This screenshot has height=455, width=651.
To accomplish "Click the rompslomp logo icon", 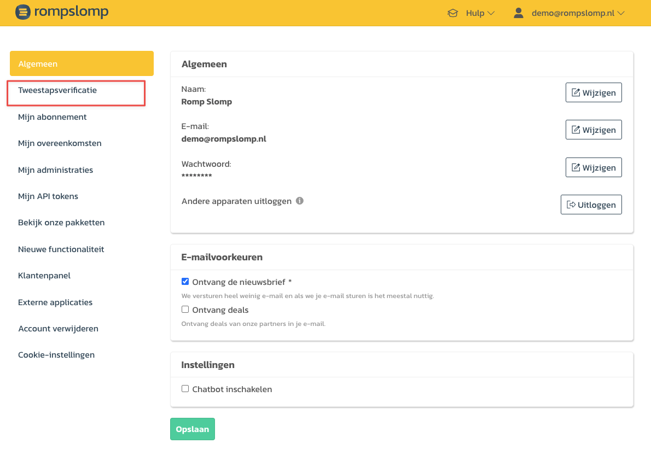I will pyautogui.click(x=23, y=12).
